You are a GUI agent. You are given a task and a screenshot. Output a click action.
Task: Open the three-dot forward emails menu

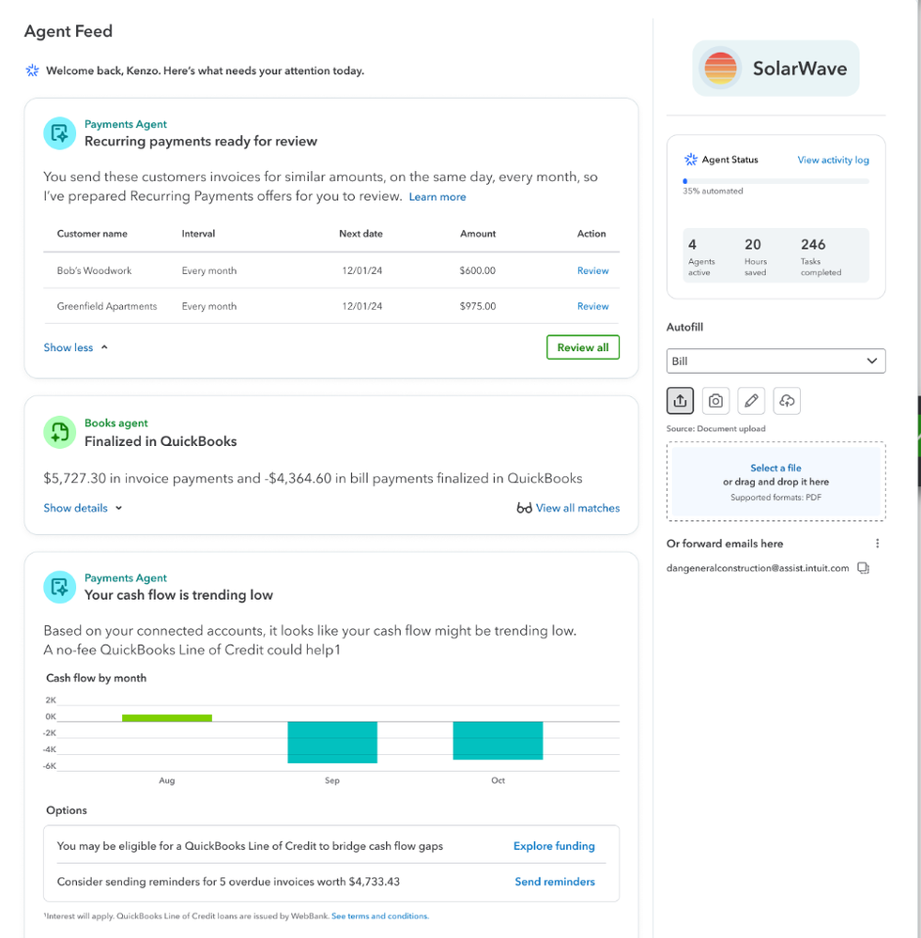click(x=878, y=544)
